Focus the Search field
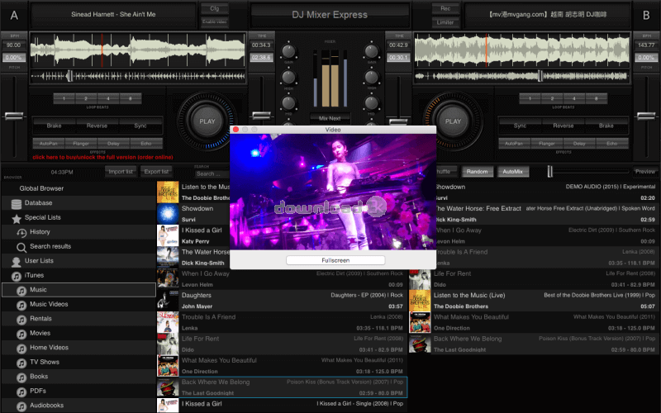 [x=212, y=173]
